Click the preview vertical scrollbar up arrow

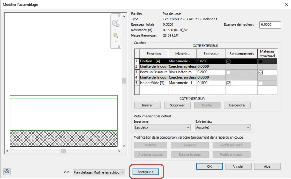pos(124,16)
